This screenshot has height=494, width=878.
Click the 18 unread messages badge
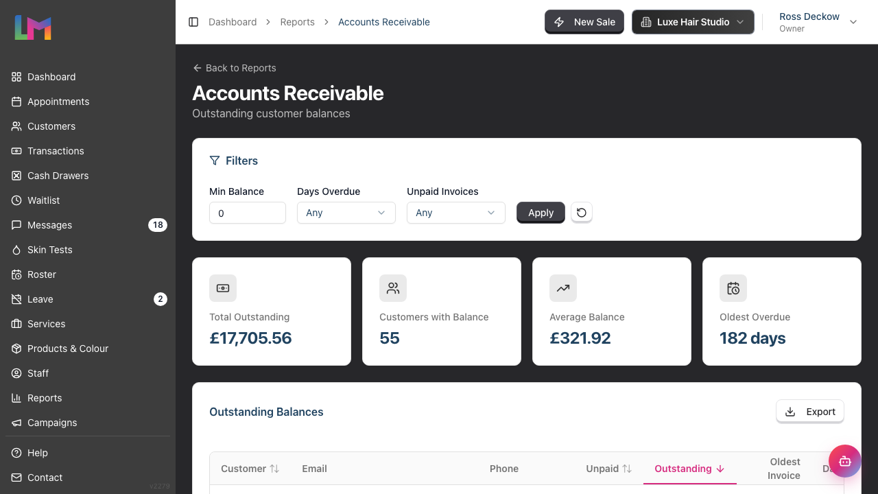pyautogui.click(x=158, y=225)
